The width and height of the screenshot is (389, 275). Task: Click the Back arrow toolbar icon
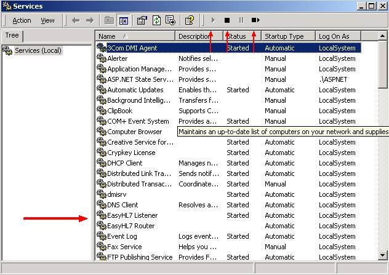coord(76,20)
